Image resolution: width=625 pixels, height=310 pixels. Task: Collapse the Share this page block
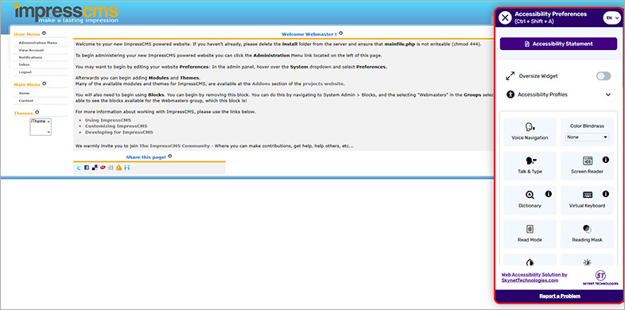[x=170, y=157]
